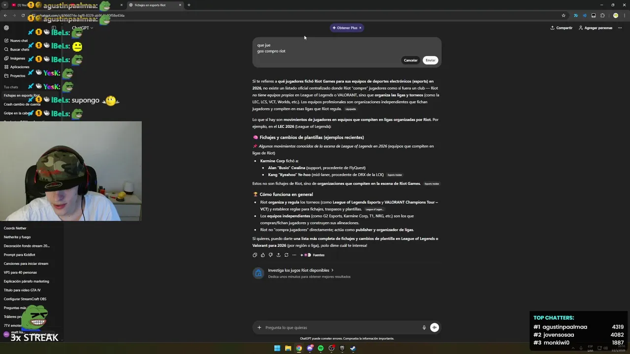Open Imágenes in the sidebar
This screenshot has width=630, height=354.
15,59
